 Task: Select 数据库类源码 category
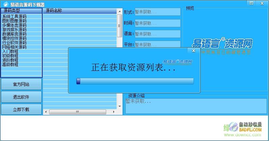14,34
